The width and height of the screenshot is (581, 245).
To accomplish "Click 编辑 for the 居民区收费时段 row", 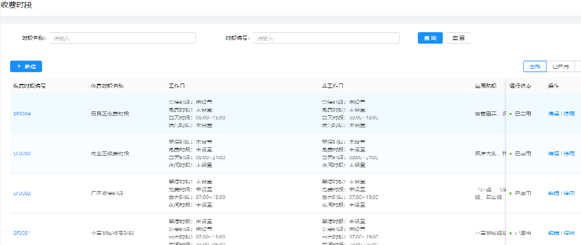I will pyautogui.click(x=553, y=114).
